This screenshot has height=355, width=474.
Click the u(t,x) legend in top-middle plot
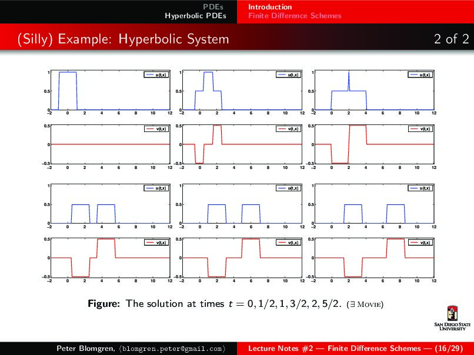pos(288,75)
